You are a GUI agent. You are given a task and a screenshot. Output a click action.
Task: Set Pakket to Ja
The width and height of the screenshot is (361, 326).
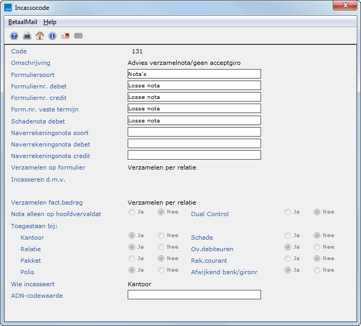132,258
